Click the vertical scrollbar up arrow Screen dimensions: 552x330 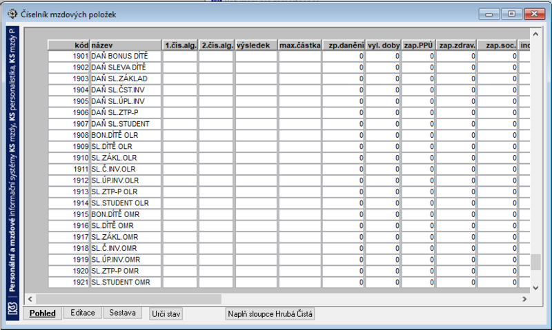pos(536,34)
